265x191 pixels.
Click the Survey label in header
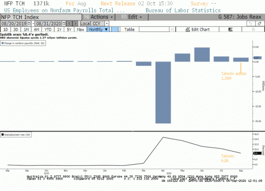pyautogui.click(x=200, y=3)
